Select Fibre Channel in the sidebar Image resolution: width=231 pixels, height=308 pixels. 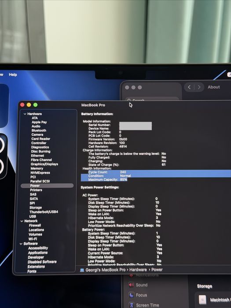click(41, 160)
